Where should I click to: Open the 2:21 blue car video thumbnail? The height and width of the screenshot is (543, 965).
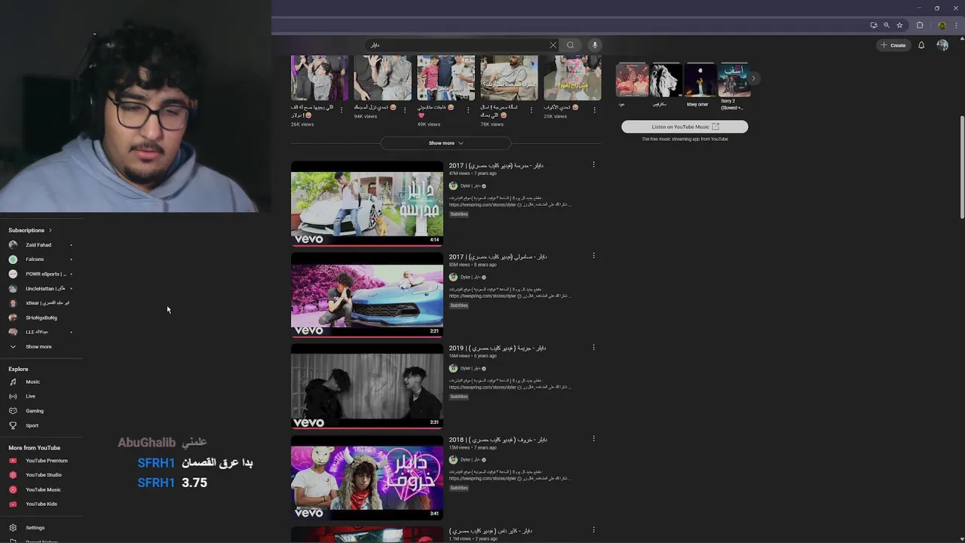pyautogui.click(x=367, y=294)
